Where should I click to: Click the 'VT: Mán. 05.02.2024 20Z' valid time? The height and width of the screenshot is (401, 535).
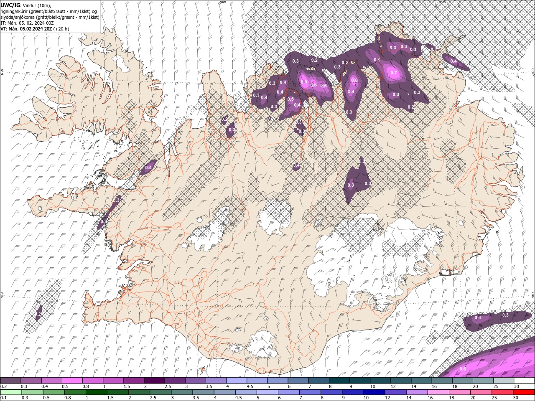(26, 29)
